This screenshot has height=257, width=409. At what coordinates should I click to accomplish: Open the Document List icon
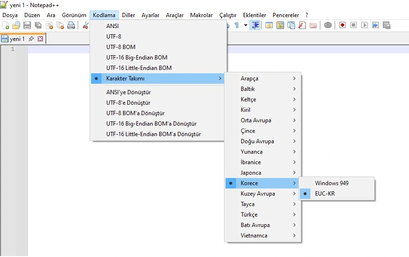pos(291,25)
